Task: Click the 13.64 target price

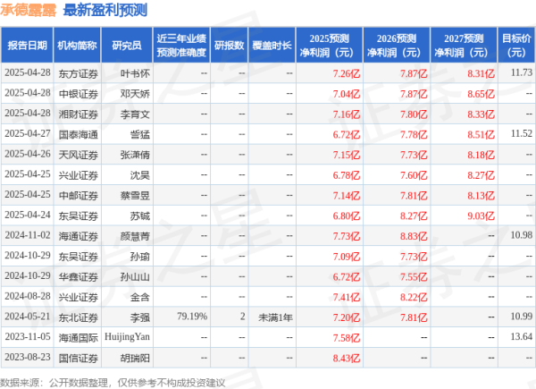Action: [522, 336]
